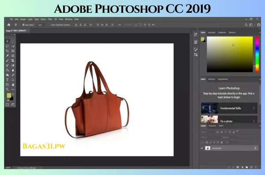The width and height of the screenshot is (265, 175).
Task: Open the Edit Toolbar three-dots menu
Action: tap(13, 89)
